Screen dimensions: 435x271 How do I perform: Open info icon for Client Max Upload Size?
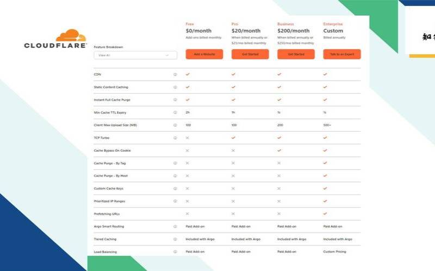[x=175, y=125]
